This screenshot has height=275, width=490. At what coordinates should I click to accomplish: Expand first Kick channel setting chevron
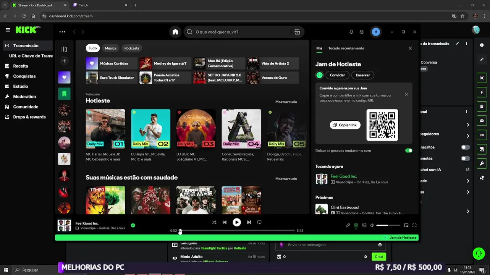[468, 125]
